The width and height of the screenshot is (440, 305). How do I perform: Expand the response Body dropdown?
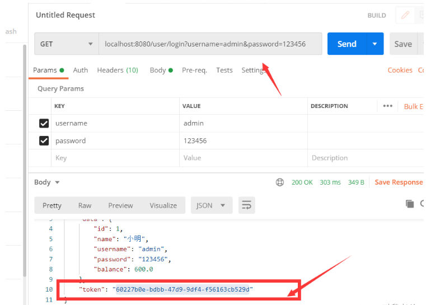(x=46, y=182)
